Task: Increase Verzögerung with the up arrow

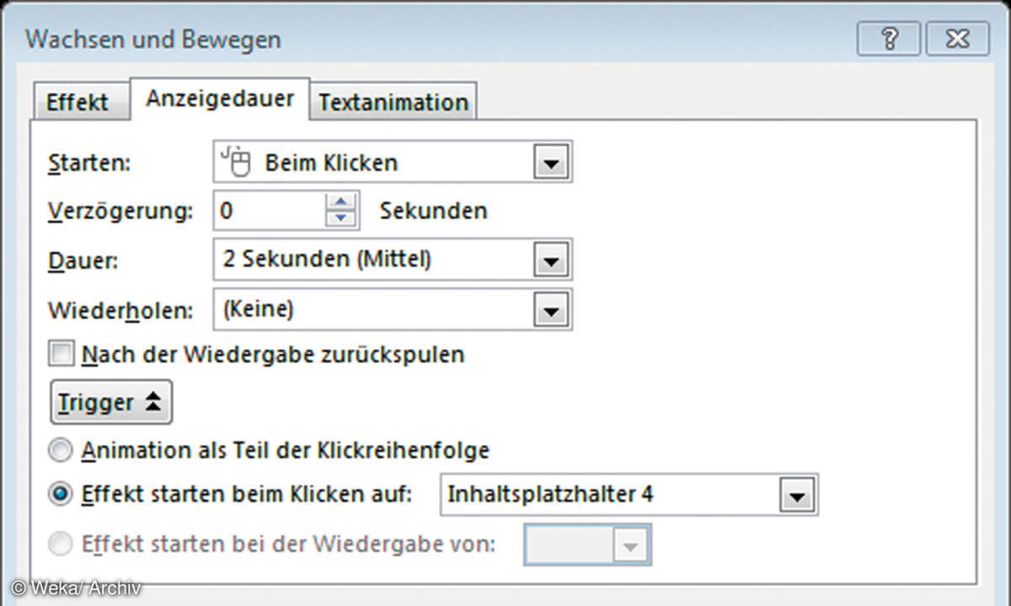Action: 340,202
